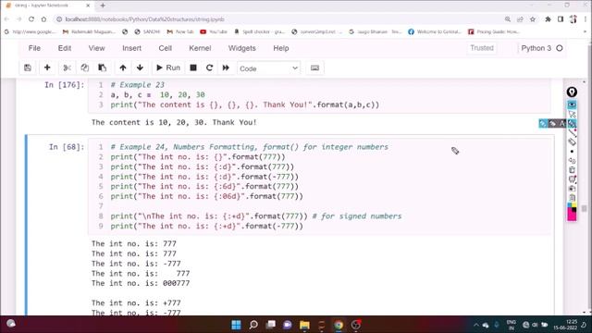Viewport: 592px width, 333px height.
Task: Open the File menu
Action: point(34,48)
